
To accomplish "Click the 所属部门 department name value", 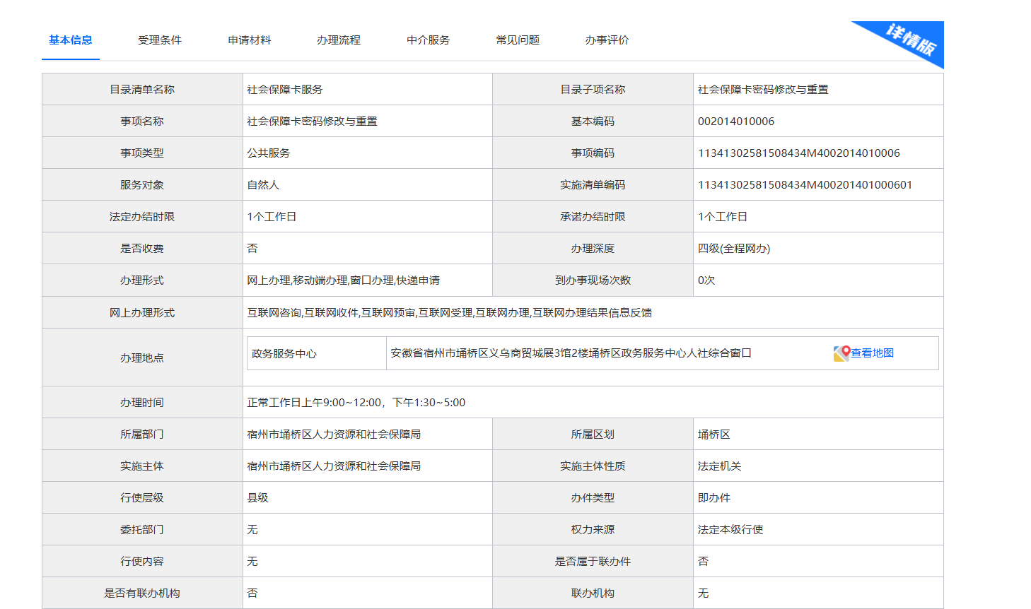I will [334, 434].
